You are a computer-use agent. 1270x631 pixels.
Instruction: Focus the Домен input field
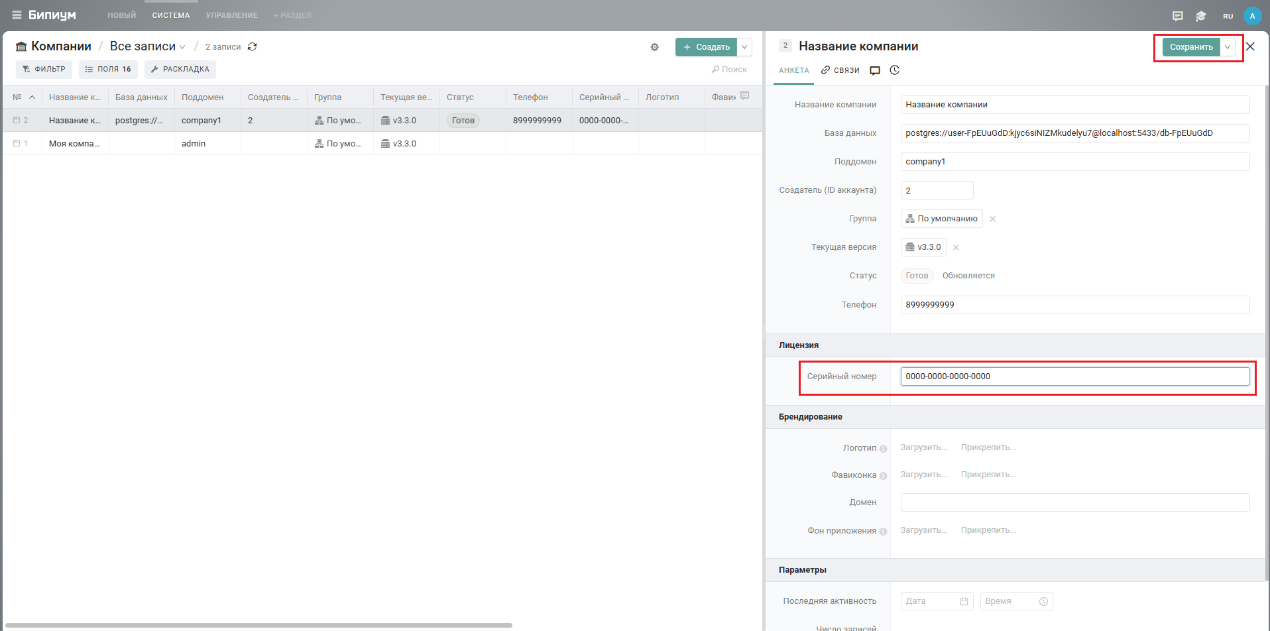coord(1074,502)
